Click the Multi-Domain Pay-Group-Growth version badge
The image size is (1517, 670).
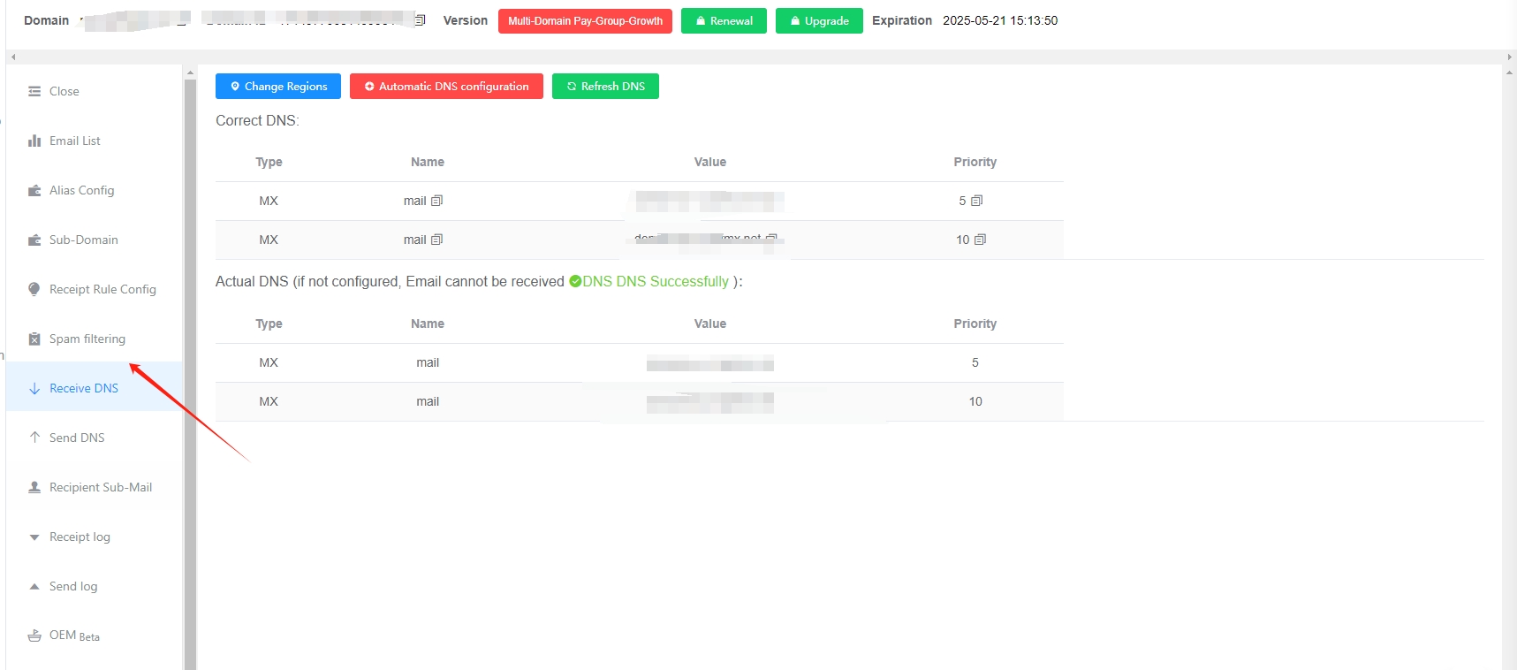click(585, 21)
